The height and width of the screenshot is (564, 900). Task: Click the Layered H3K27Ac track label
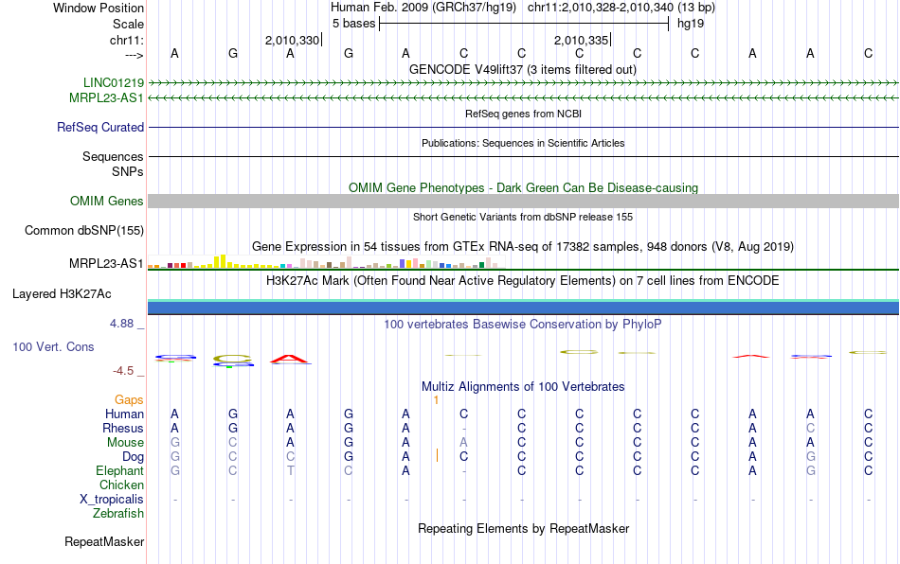(62, 294)
